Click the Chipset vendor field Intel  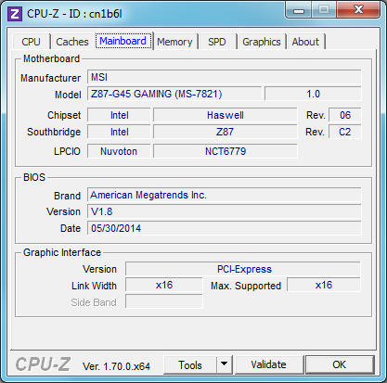(119, 115)
